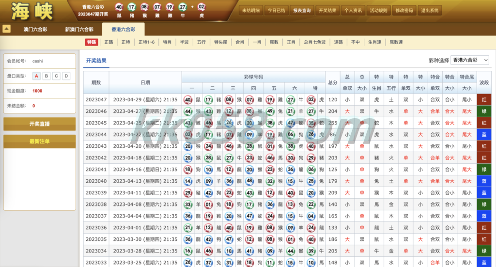Click the collapse arrow icon beside 澳门六合彩

coord(7,29)
